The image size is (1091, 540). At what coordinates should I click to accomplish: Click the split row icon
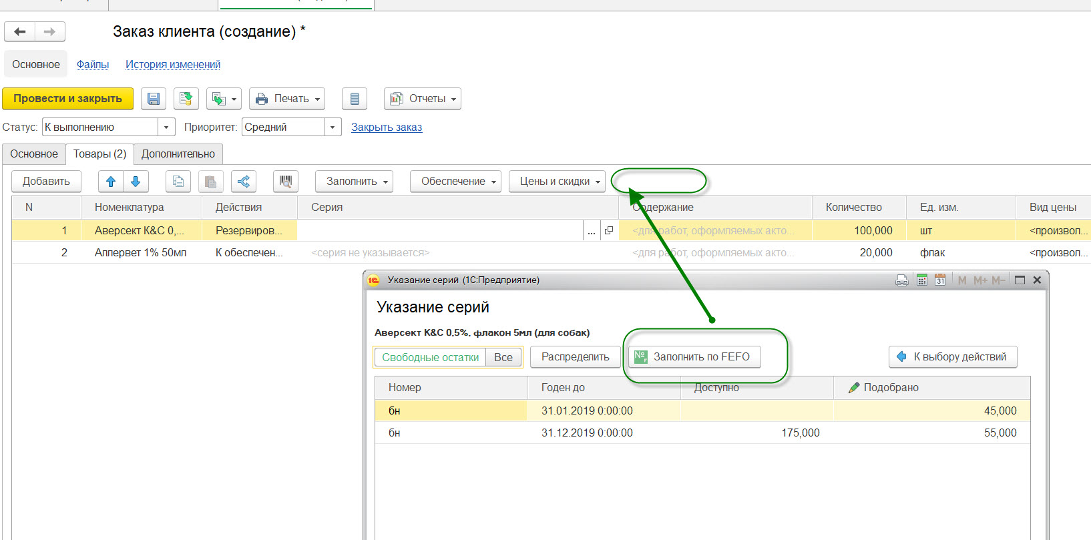(244, 181)
